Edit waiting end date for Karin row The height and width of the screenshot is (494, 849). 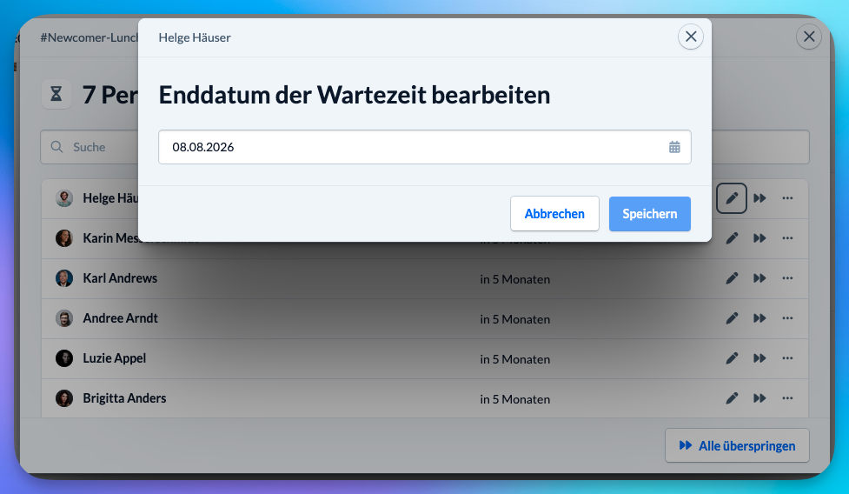pyautogui.click(x=732, y=238)
